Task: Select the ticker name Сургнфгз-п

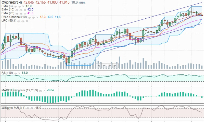Action: click(x=12, y=2)
